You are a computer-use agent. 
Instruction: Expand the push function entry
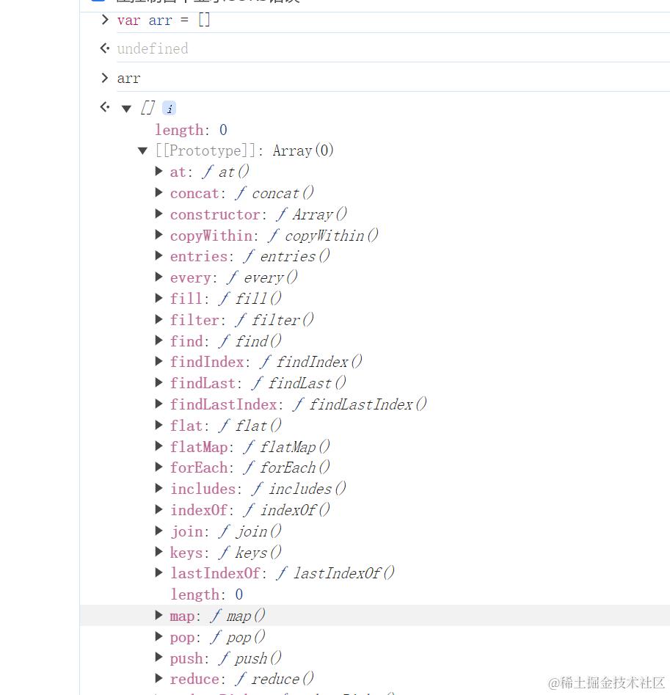click(x=159, y=658)
